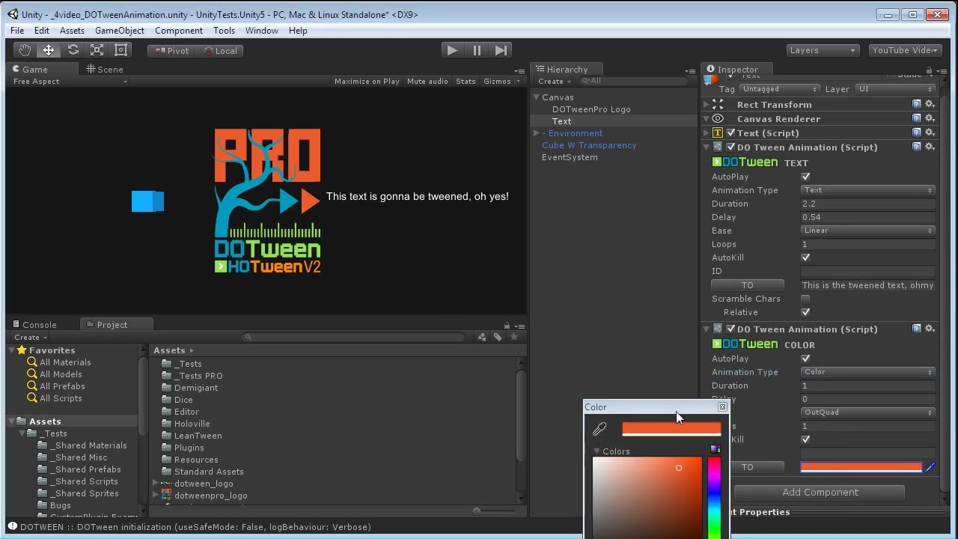Screen dimensions: 958x539
Task: Toggle Maximize on Play
Action: point(367,81)
